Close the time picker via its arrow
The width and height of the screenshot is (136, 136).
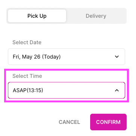[117, 90]
